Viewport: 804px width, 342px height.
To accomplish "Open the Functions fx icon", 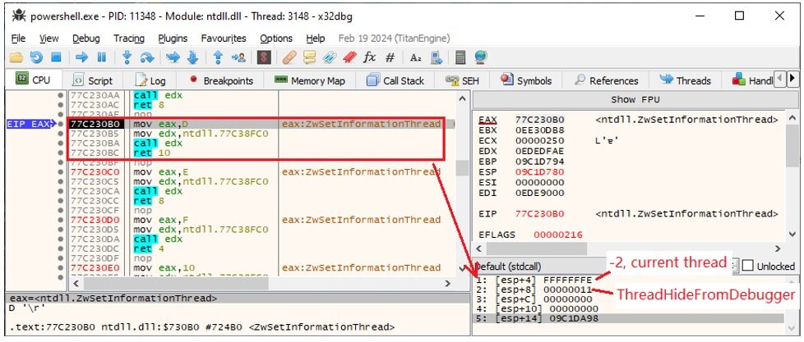I will (x=369, y=57).
